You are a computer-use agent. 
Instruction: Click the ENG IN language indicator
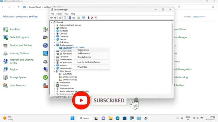tap(188, 118)
